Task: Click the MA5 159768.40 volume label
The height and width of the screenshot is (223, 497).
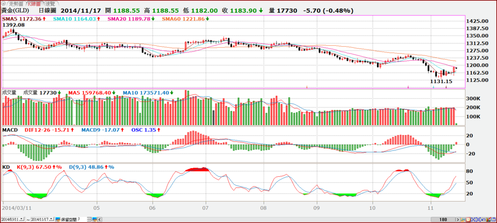Action: (x=90, y=93)
